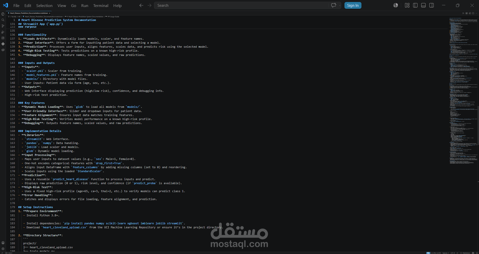Open Customize Layout button
Image resolution: width=479 pixels, height=254 pixels.
pyautogui.click(x=407, y=5)
